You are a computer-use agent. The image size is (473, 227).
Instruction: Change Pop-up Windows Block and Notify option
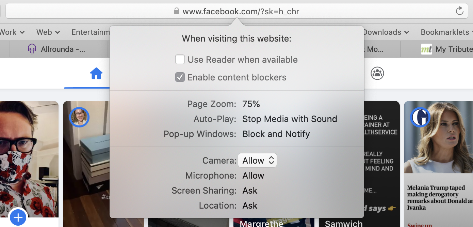[x=276, y=134]
